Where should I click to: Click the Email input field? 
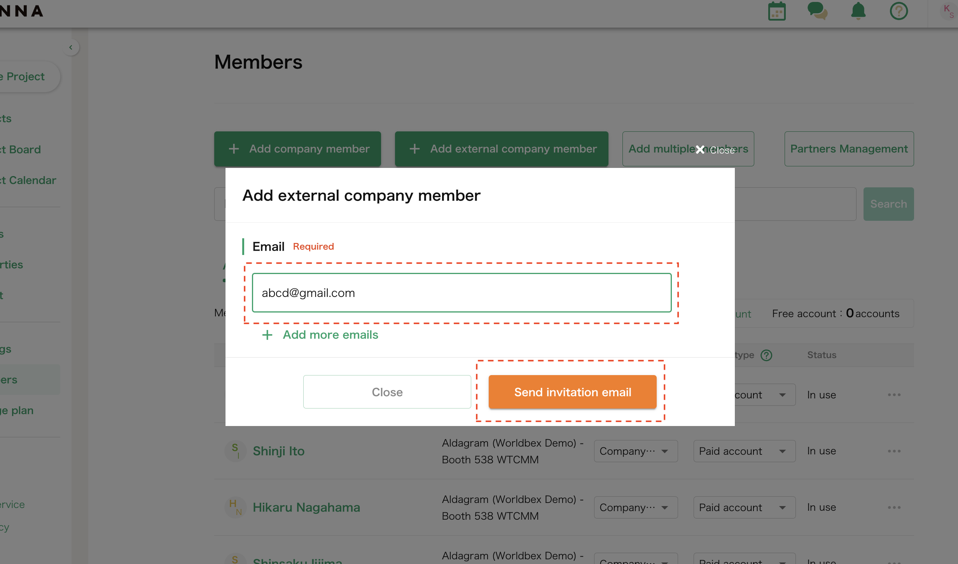[x=462, y=293]
